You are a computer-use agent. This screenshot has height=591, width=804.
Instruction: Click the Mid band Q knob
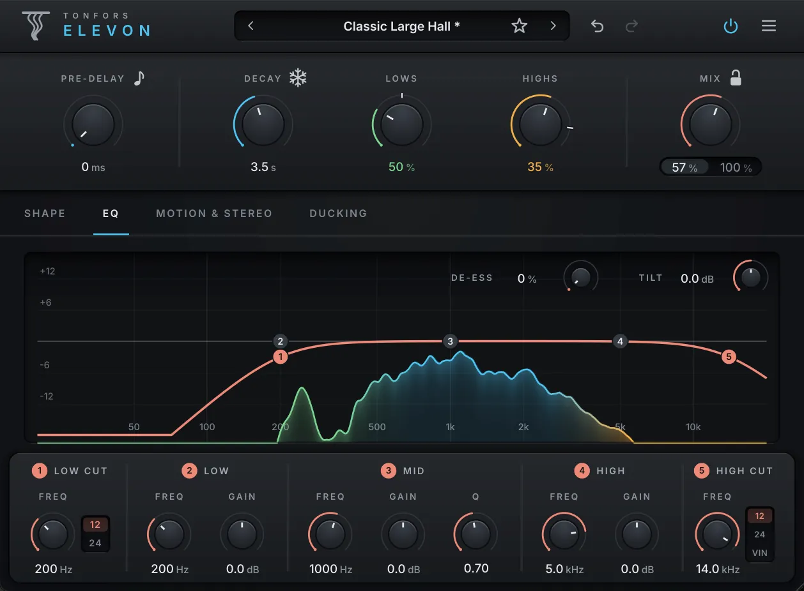(475, 534)
